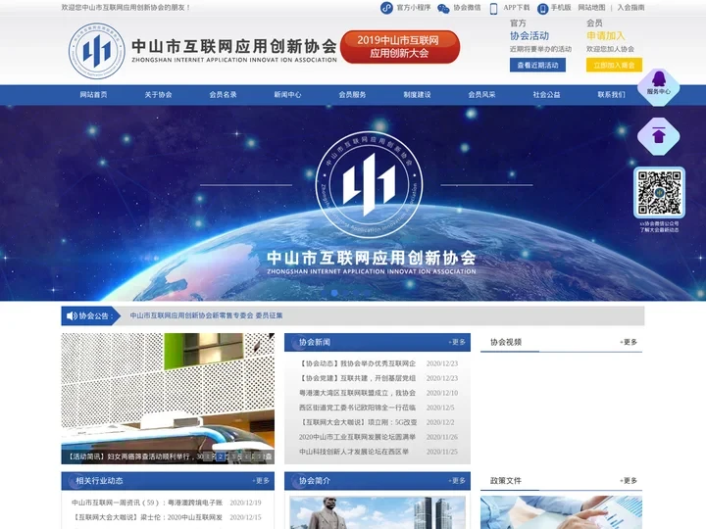Open 会员风采 navigation item
Image resolution: width=706 pixels, height=529 pixels.
pos(481,94)
